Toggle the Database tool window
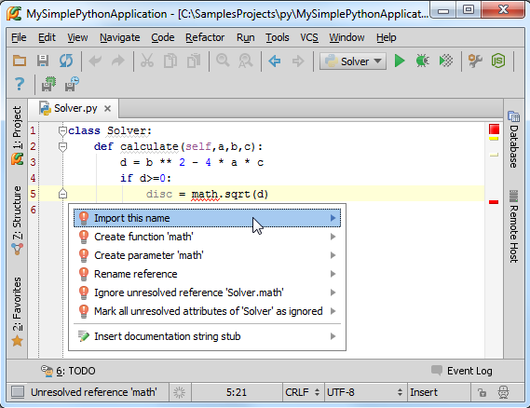This screenshot has height=408, width=530. pos(514,140)
